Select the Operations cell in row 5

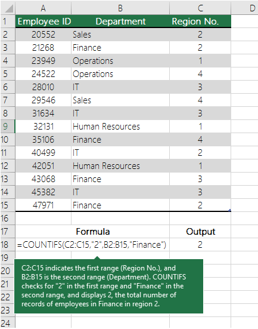click(120, 74)
